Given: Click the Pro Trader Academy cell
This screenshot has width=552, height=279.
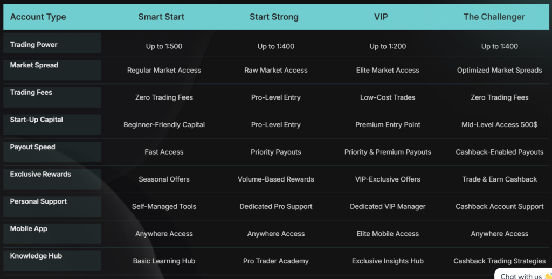Looking at the screenshot, I should pos(276,261).
